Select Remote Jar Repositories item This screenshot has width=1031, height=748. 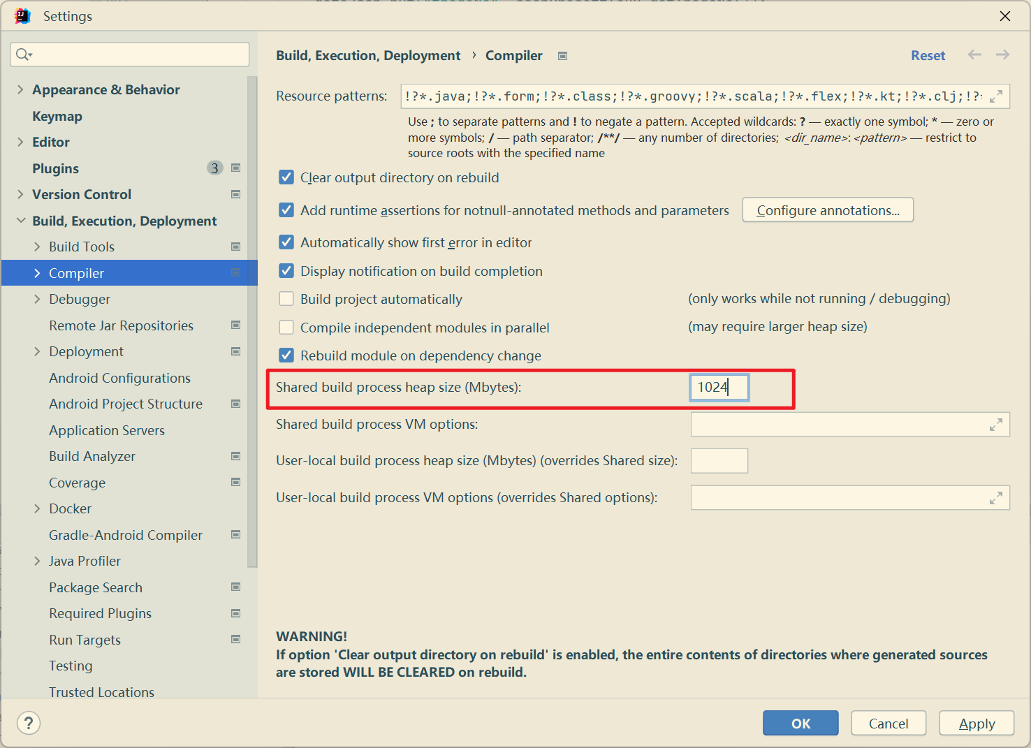coord(121,325)
